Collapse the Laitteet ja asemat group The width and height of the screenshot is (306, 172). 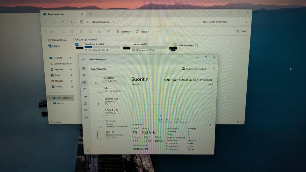[x=73, y=39]
